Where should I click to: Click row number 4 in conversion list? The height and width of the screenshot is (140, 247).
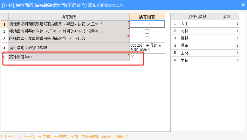(x=4, y=48)
